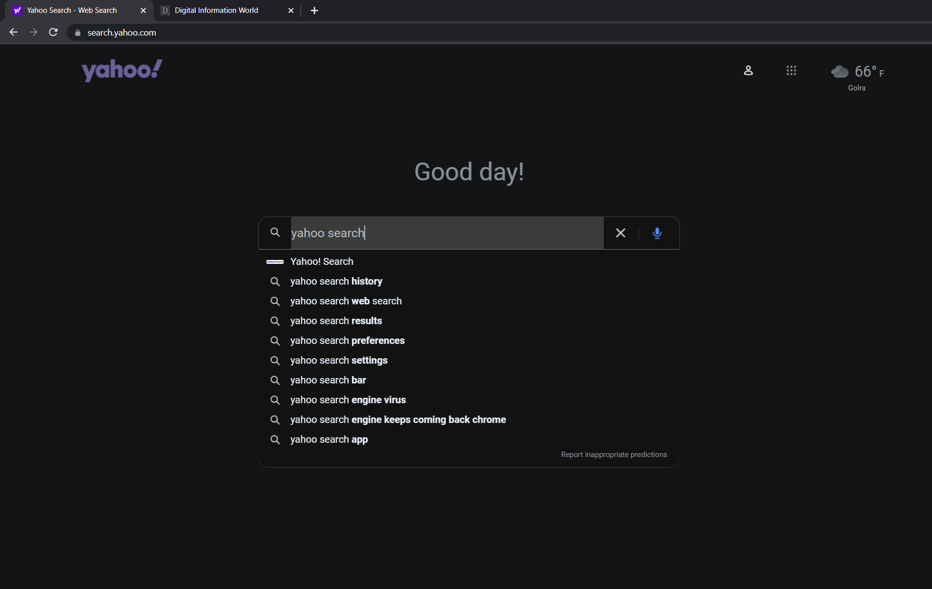Click the padlock site security icon
The width and height of the screenshot is (932, 589).
pos(78,33)
